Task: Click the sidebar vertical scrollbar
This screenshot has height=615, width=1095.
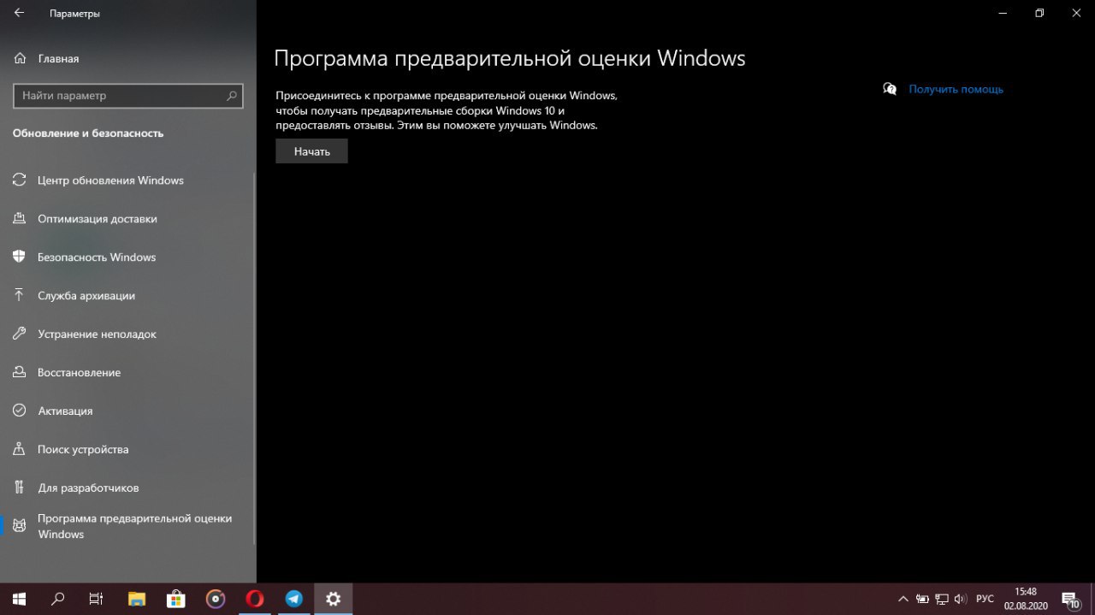Action: click(254, 359)
